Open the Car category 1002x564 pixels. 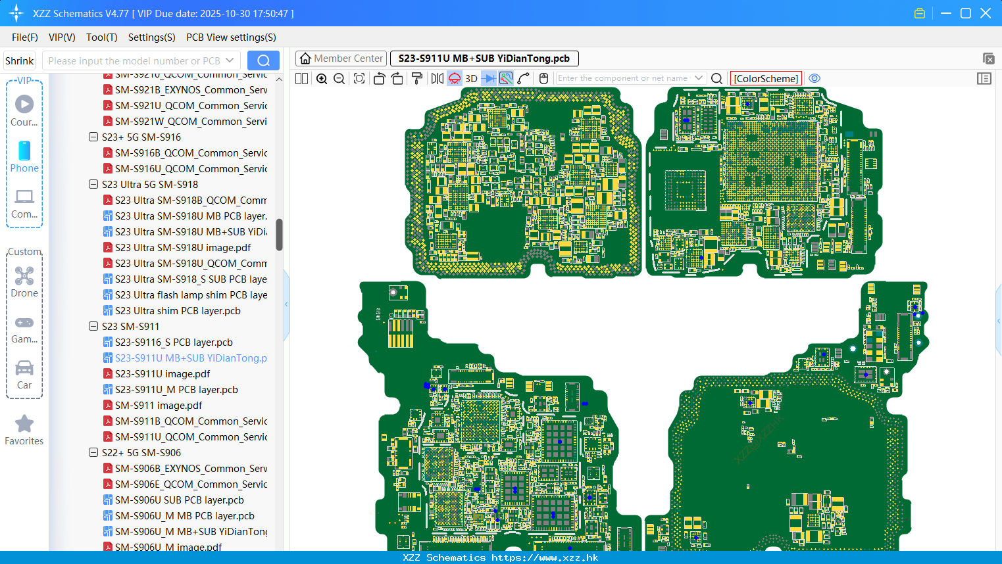24,374
